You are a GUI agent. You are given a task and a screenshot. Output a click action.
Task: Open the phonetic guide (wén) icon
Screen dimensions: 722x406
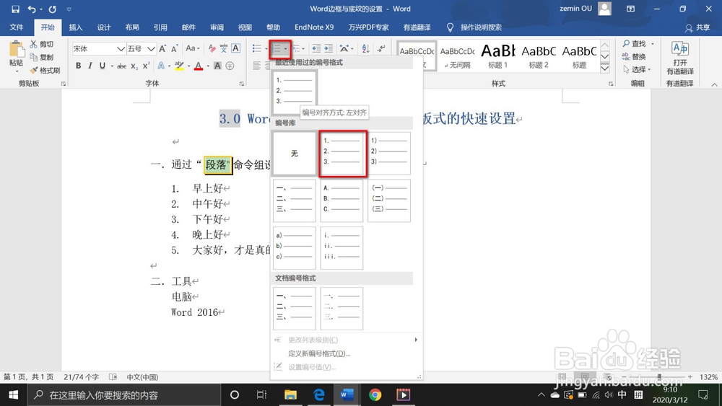coord(223,48)
